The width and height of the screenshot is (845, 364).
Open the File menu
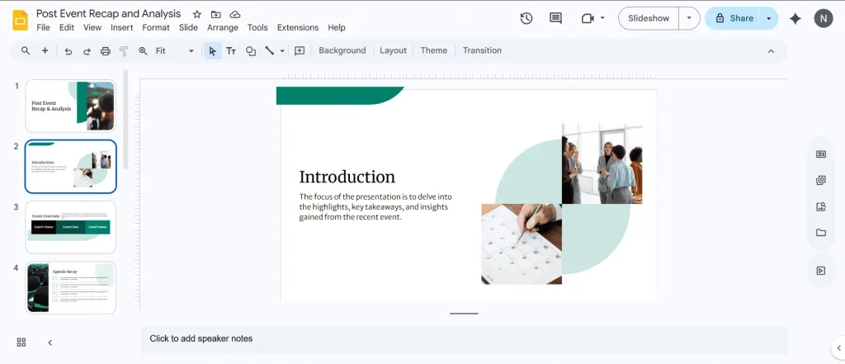point(43,27)
